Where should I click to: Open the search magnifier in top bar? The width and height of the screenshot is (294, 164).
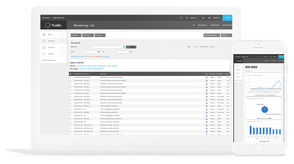[x=181, y=18]
